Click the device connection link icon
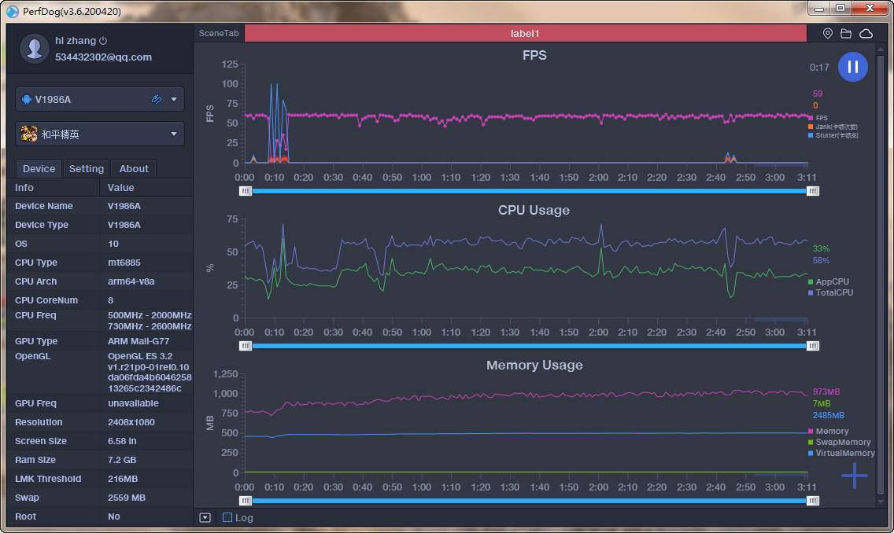This screenshot has height=533, width=894. (x=157, y=99)
